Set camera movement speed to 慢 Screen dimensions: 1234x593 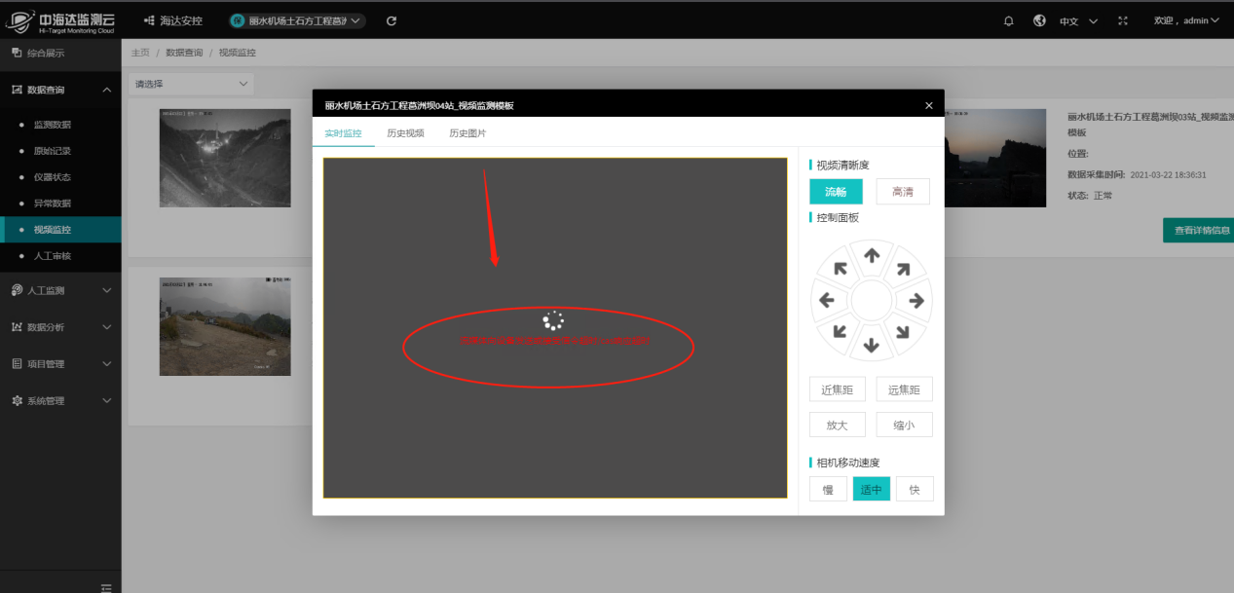click(828, 489)
